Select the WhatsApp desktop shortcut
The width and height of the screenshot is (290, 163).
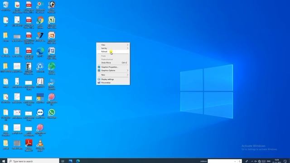click(52, 114)
